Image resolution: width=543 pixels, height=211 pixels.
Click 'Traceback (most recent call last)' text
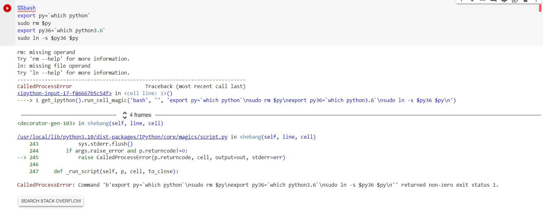(x=195, y=86)
